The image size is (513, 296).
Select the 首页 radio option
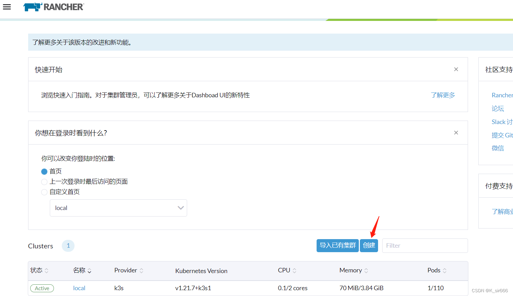click(x=44, y=172)
